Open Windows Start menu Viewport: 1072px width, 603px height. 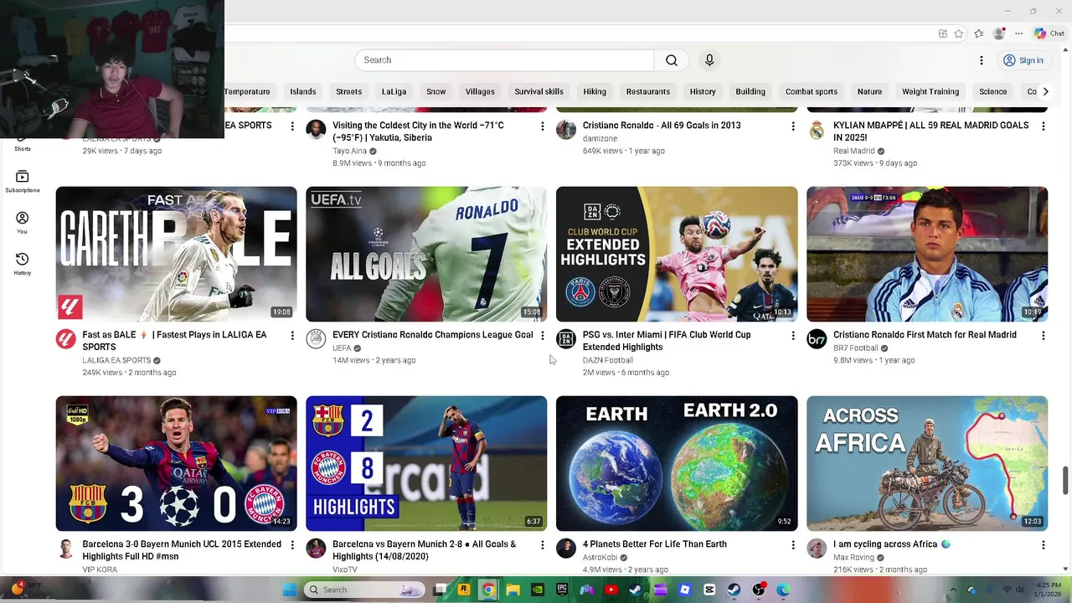click(x=289, y=590)
